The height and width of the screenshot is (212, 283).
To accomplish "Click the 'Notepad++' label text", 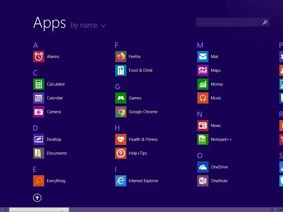I will pos(221,139).
